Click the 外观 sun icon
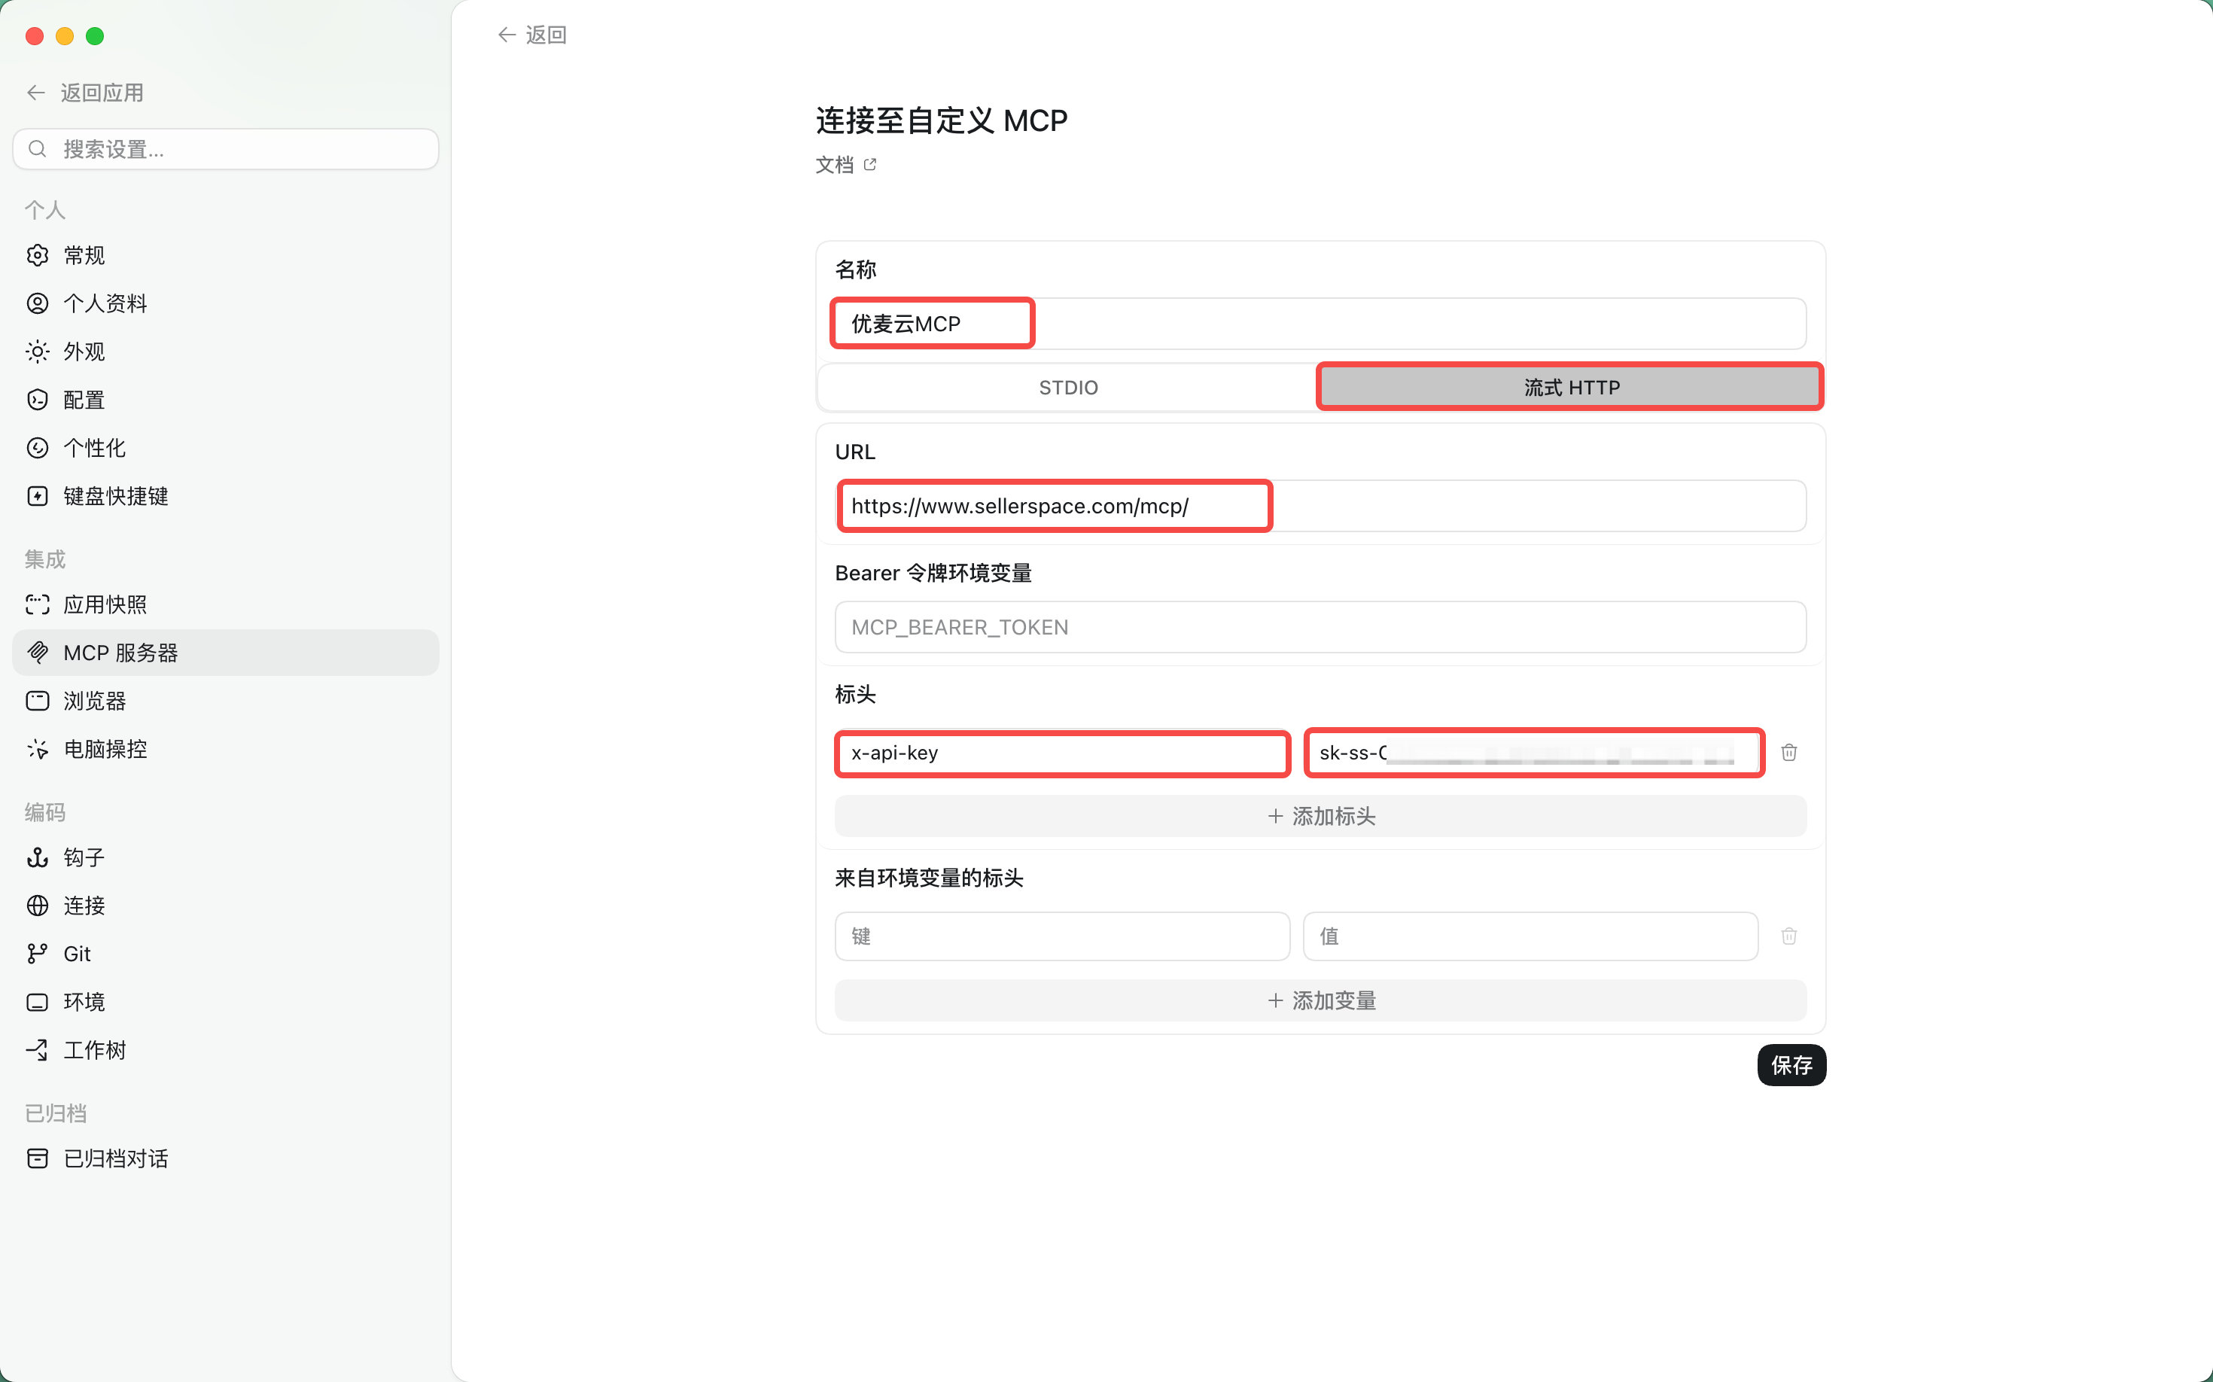This screenshot has height=1382, width=2213. [38, 352]
